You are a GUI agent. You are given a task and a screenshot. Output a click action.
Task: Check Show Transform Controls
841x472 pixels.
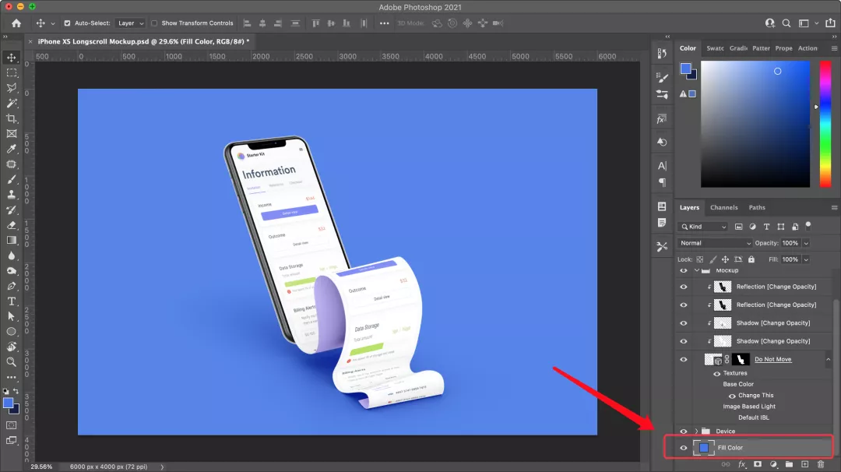[x=154, y=23]
